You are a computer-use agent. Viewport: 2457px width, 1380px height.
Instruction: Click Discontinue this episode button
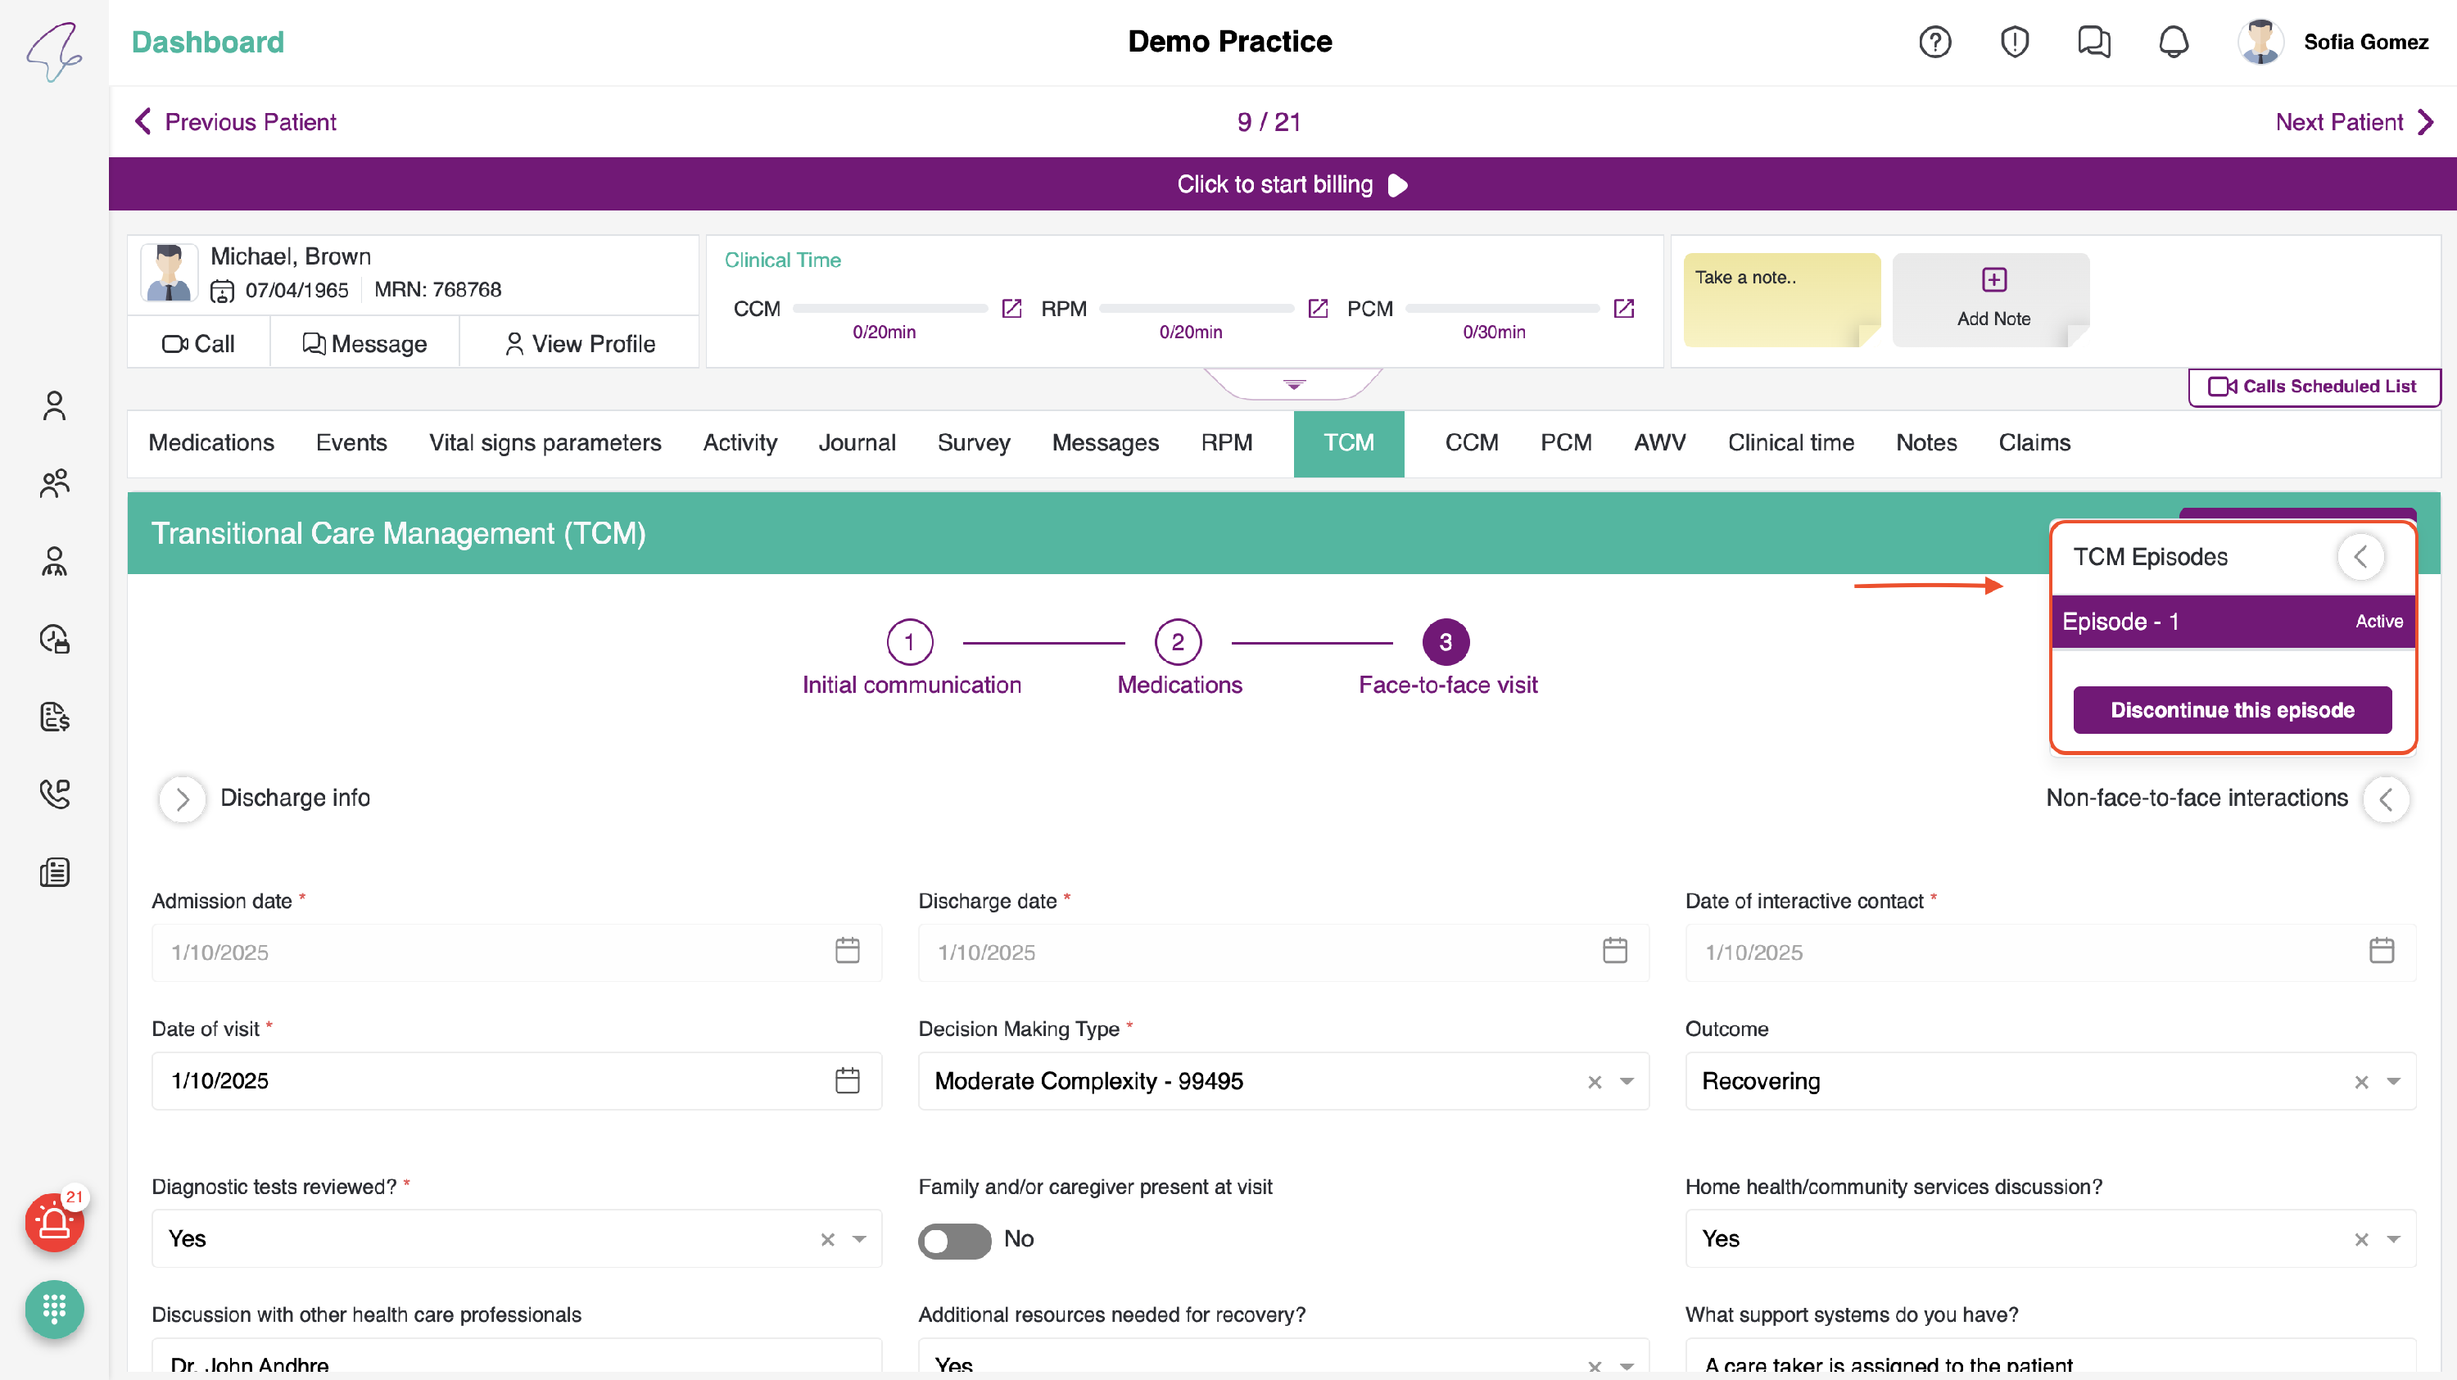2232,711
